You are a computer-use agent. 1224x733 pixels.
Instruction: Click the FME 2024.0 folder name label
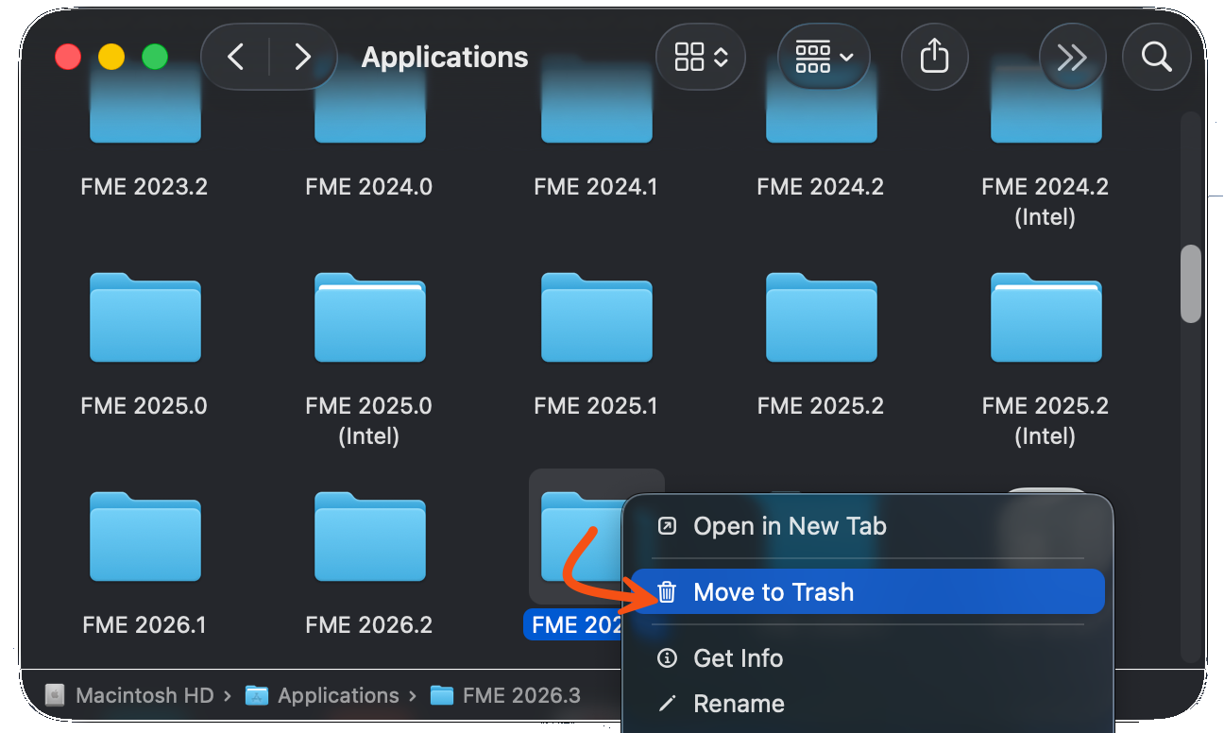(x=368, y=186)
